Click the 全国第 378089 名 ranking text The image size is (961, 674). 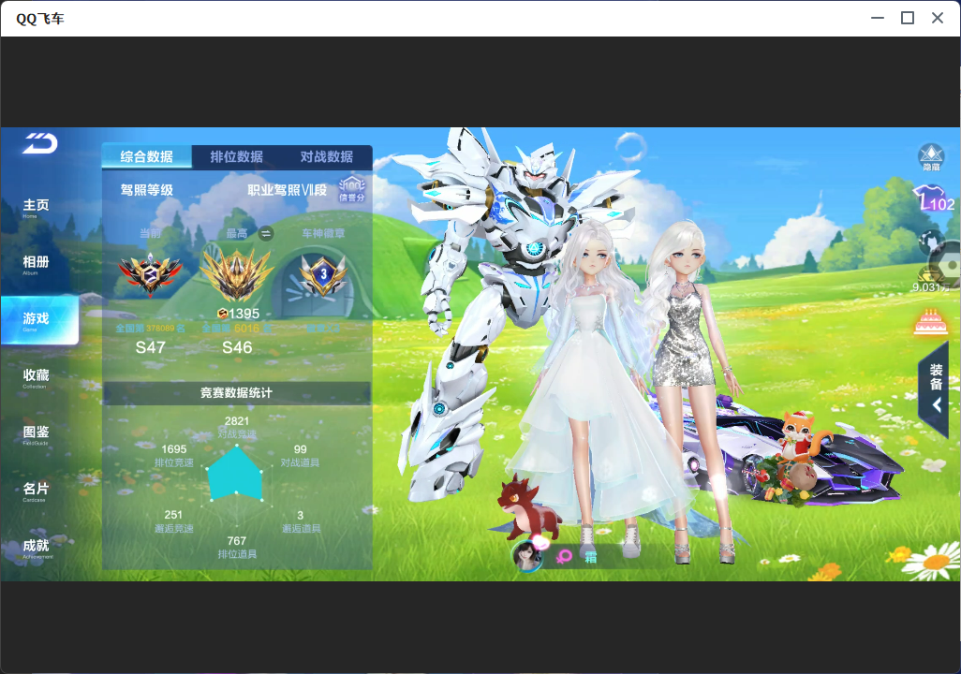[x=150, y=329]
